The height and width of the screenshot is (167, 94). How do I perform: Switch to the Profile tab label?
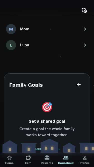click(84, 163)
